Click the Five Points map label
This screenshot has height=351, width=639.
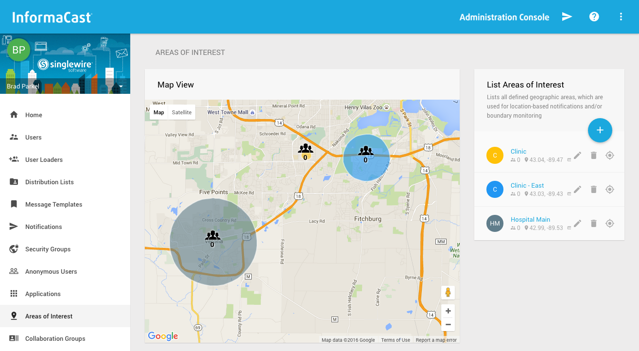pyautogui.click(x=213, y=192)
